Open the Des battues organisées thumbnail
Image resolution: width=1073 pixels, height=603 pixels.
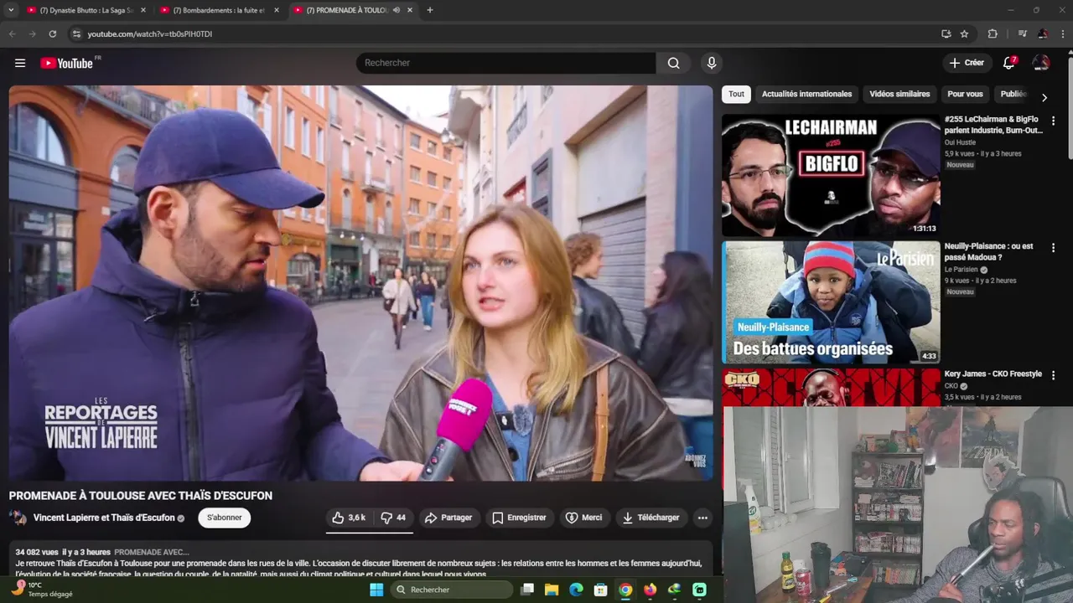831,302
